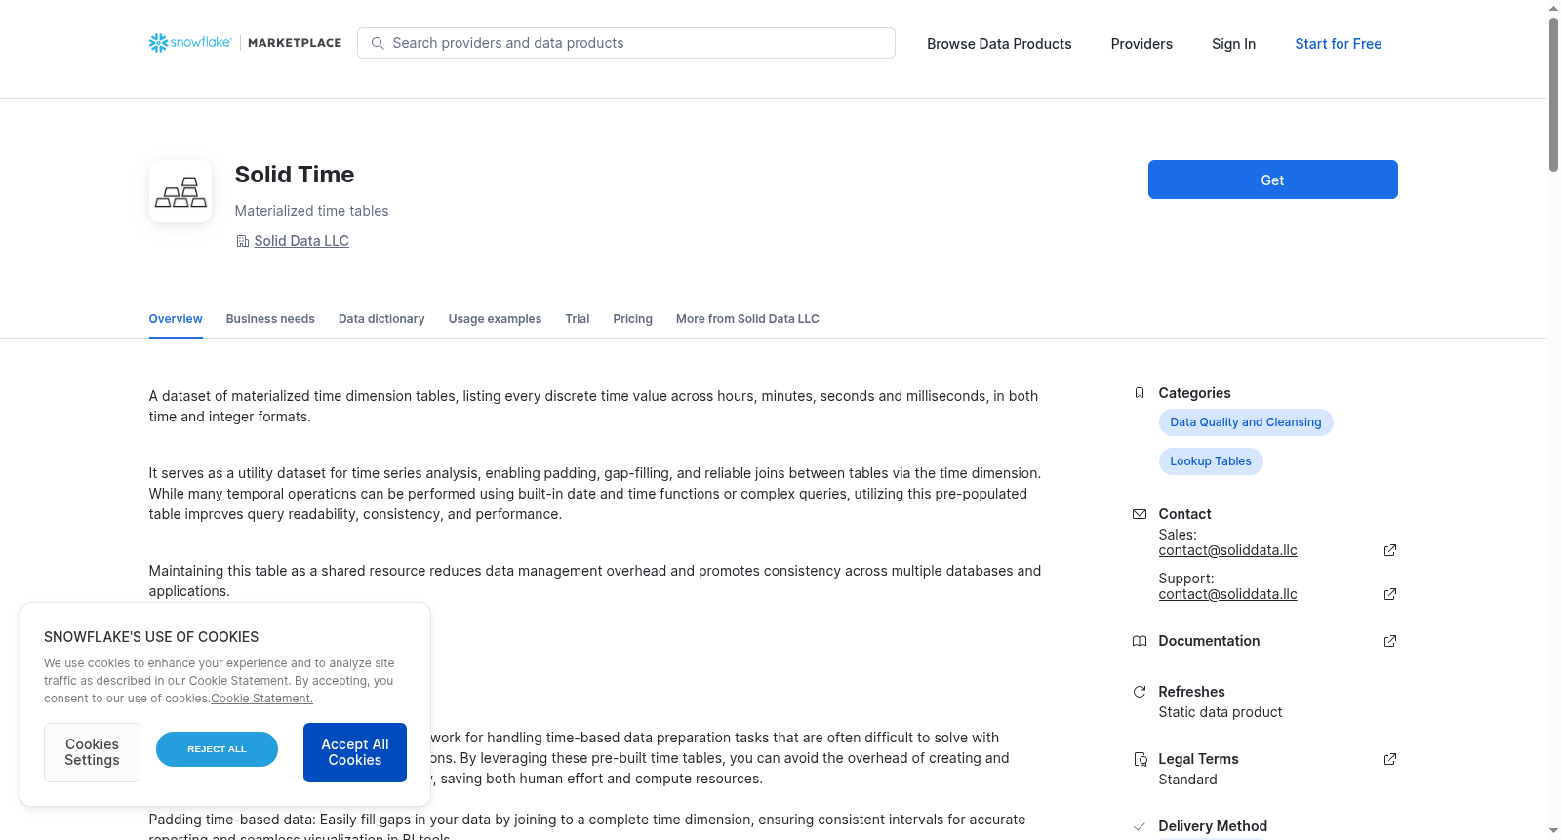Click the scrollbar down arrow
The image size is (1561, 840).
(x=1553, y=831)
